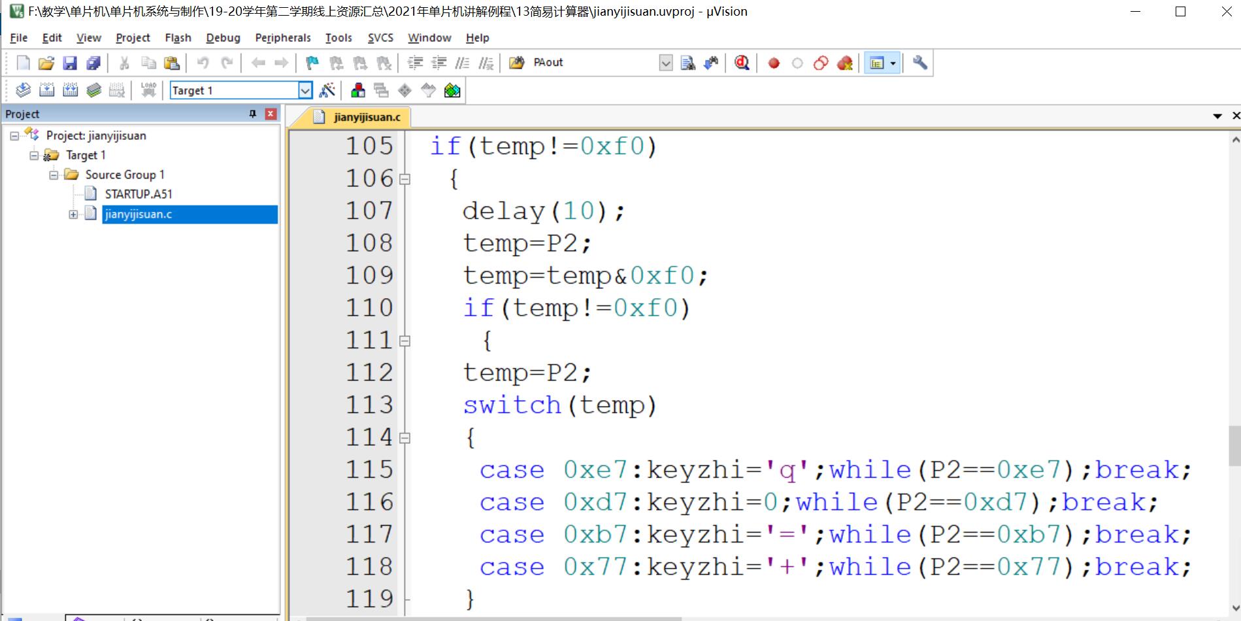The height and width of the screenshot is (621, 1241).
Task: Open Configuration wrench icon
Action: [x=919, y=63]
